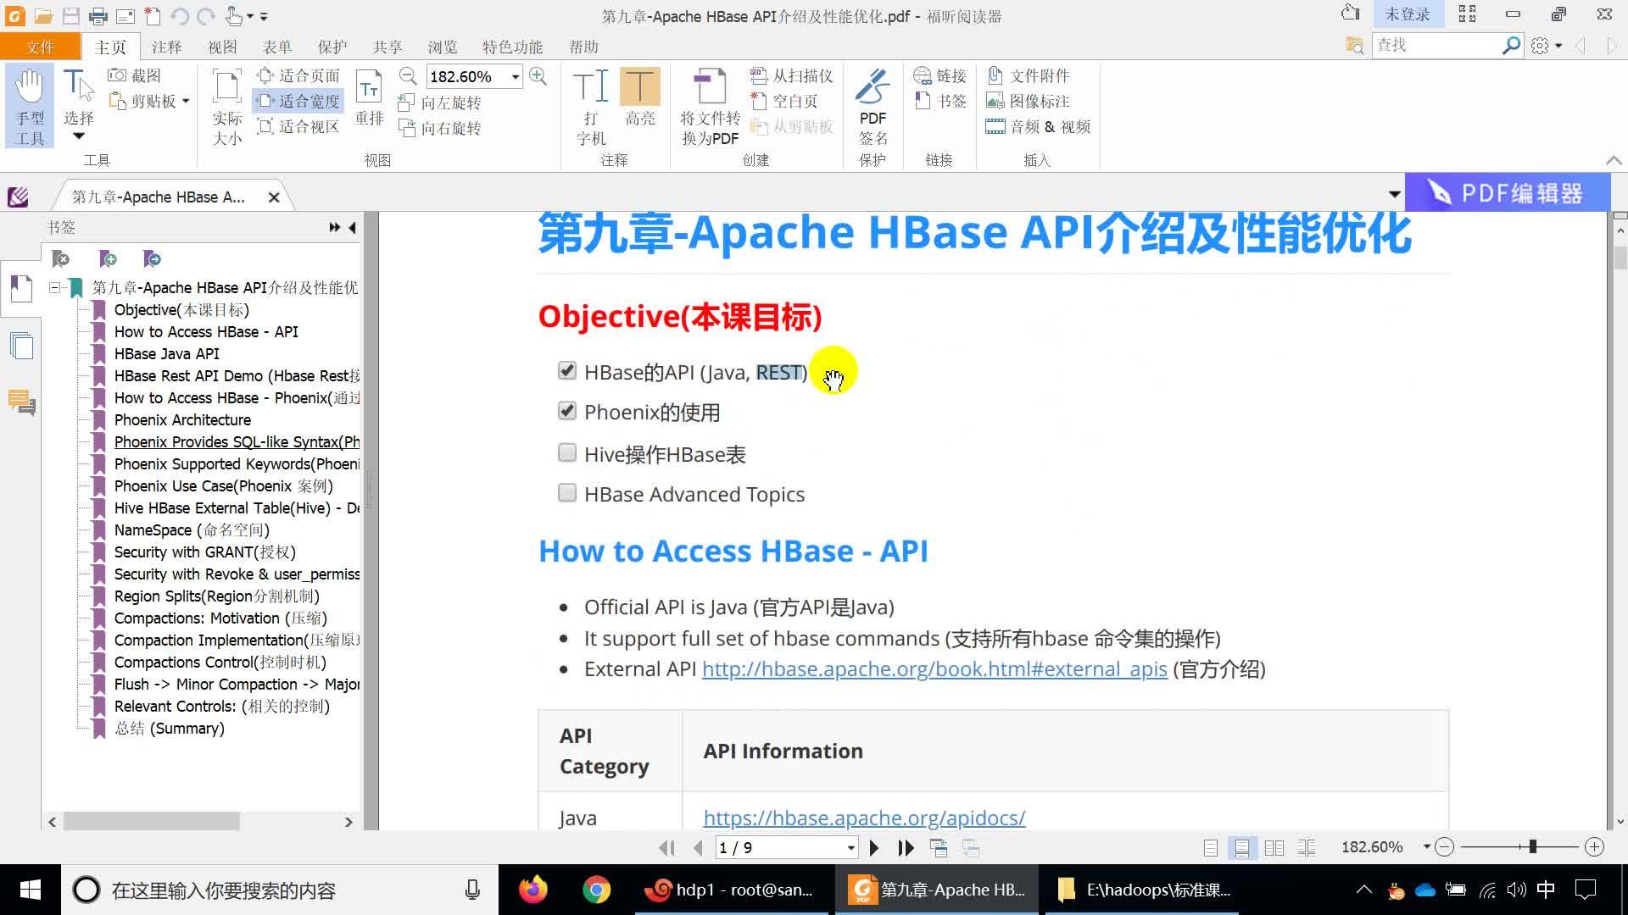Click the convert file to PDF icon

click(710, 99)
